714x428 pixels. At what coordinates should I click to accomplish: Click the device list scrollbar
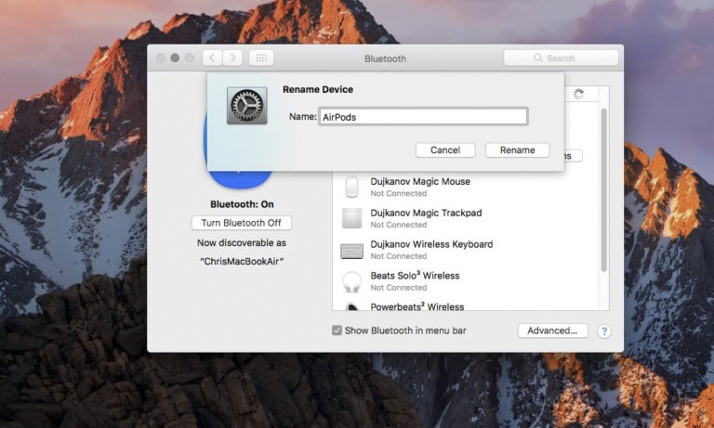[x=603, y=190]
